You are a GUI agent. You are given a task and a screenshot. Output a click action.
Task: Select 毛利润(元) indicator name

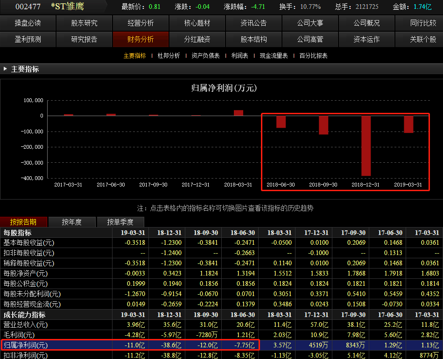19,335
